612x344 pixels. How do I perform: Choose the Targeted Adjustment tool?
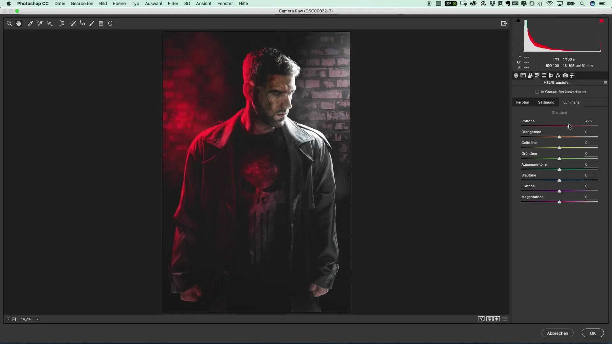(x=49, y=23)
